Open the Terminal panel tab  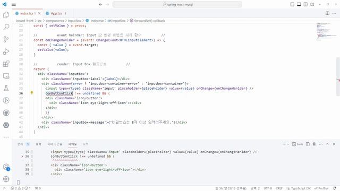click(72, 144)
